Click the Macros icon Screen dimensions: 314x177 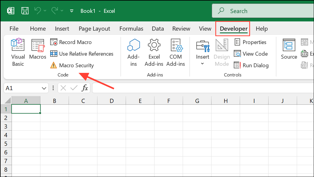point(38,49)
